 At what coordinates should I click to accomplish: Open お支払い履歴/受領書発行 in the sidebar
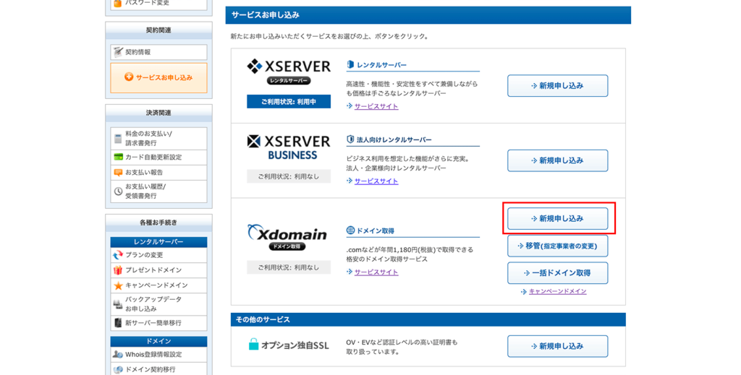pos(158,191)
